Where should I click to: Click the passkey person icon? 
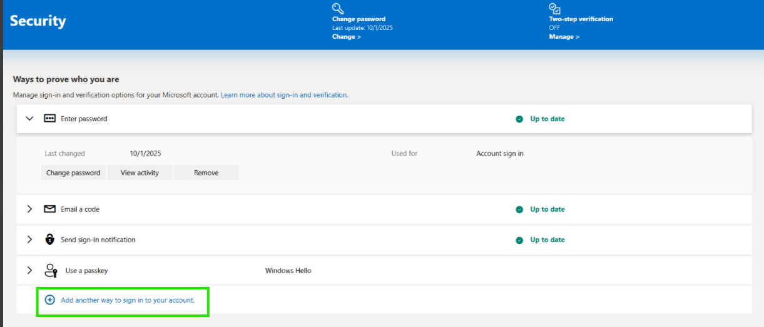(51, 270)
